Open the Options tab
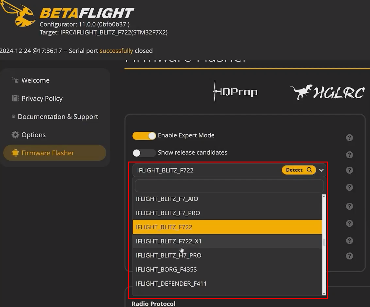Screen dimensions: 370x307 click(33, 135)
